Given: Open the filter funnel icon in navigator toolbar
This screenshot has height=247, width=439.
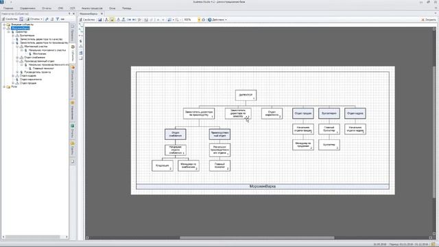Looking at the screenshot, I should click(x=57, y=19).
